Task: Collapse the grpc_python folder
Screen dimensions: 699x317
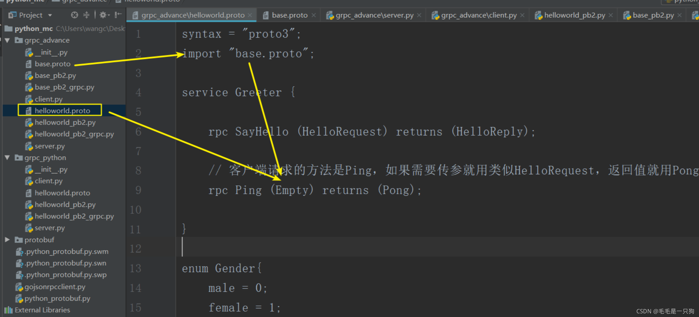Action: [x=8, y=157]
